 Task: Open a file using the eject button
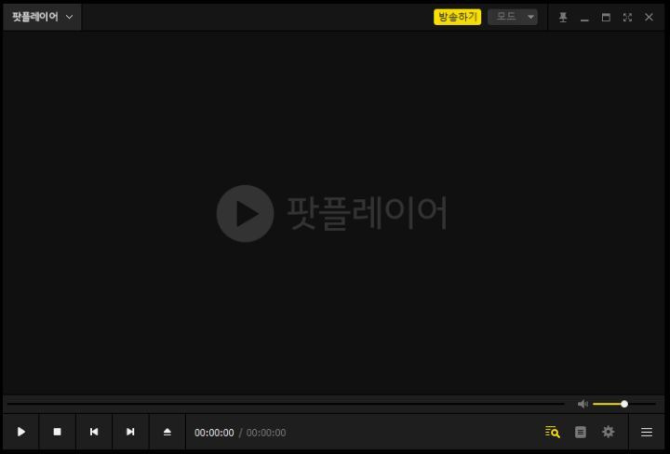pos(167,432)
